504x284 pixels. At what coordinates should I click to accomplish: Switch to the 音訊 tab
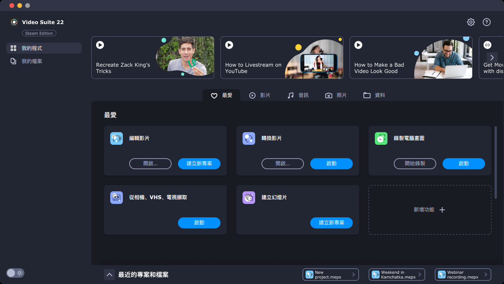(298, 95)
